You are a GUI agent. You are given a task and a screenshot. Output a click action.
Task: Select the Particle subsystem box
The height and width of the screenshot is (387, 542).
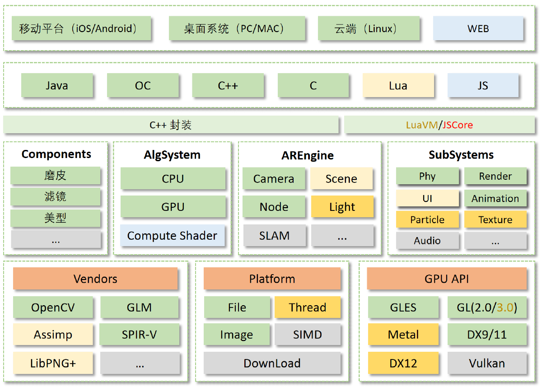427,219
